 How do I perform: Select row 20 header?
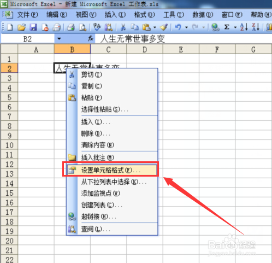point(9,241)
